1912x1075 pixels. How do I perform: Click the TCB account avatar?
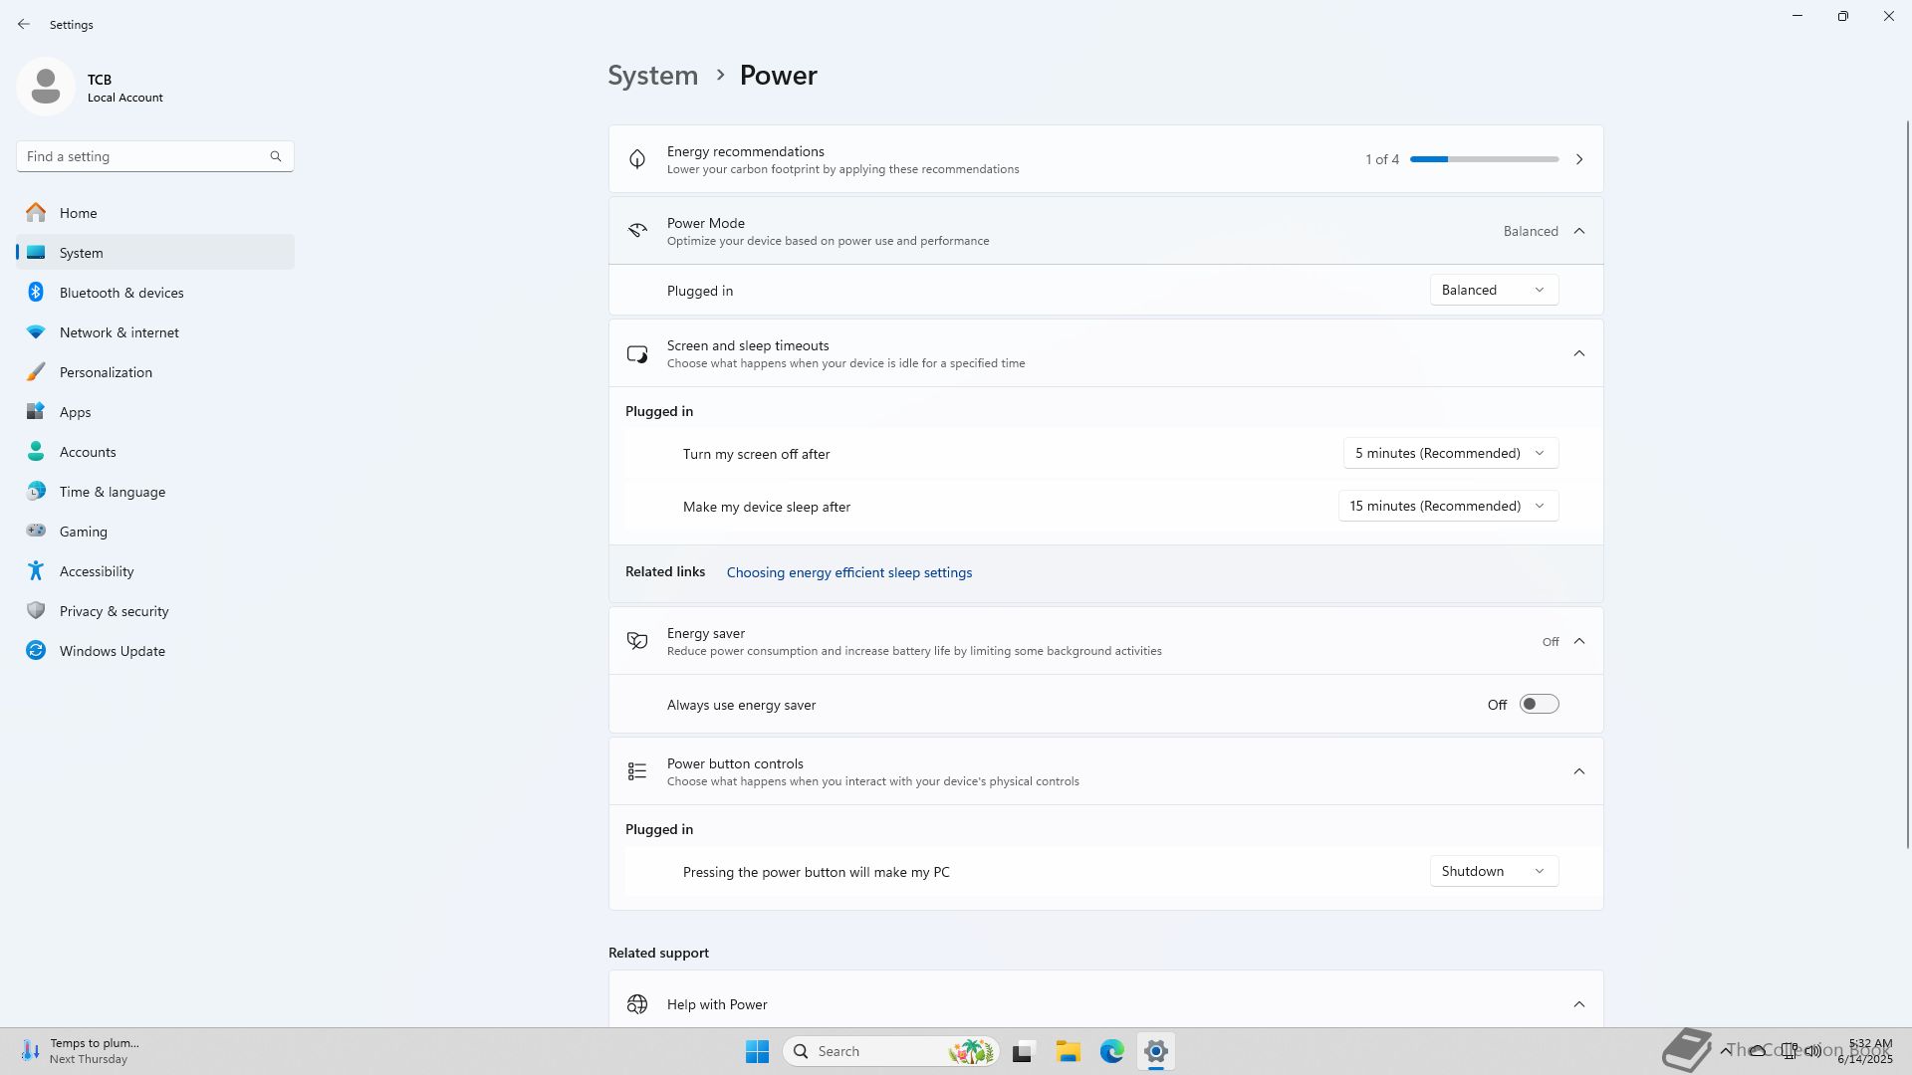pyautogui.click(x=46, y=87)
